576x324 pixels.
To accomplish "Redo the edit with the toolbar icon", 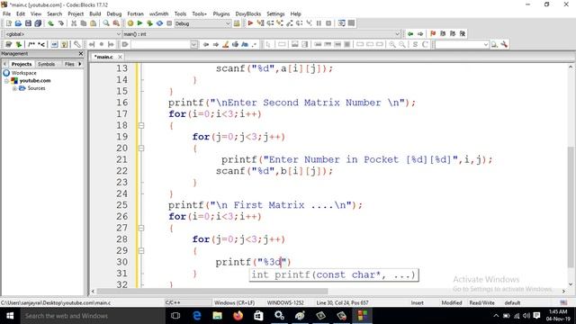I will 60,23.
